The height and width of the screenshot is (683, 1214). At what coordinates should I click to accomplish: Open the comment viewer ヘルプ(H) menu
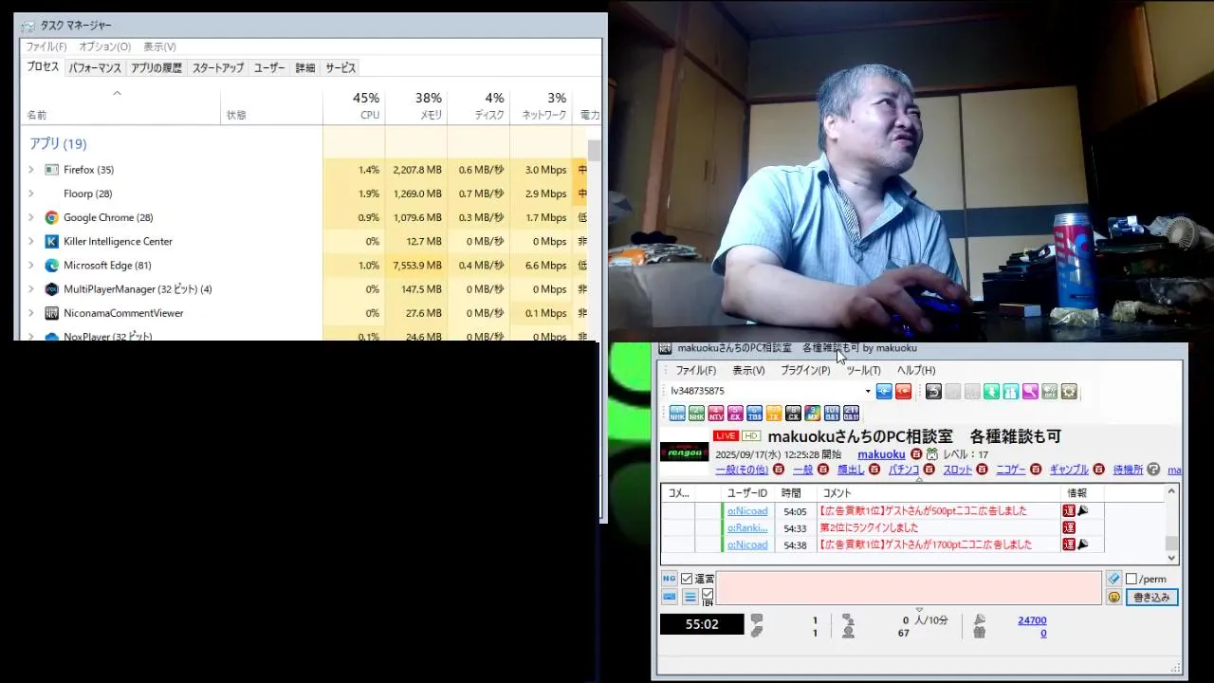(x=916, y=370)
